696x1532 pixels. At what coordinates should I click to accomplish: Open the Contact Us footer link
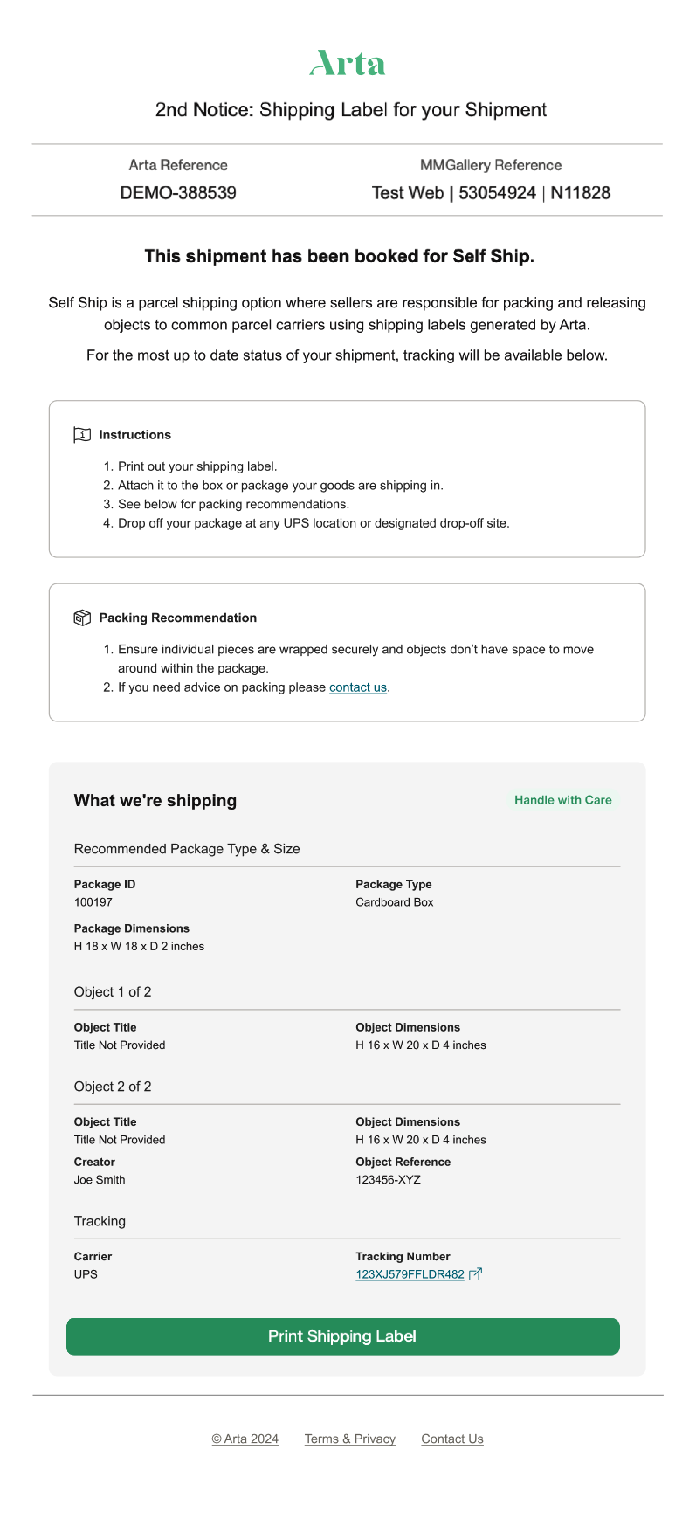(452, 1439)
